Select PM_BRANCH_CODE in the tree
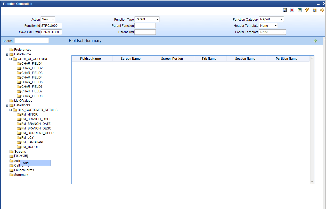The width and height of the screenshot is (326, 209). click(36, 119)
